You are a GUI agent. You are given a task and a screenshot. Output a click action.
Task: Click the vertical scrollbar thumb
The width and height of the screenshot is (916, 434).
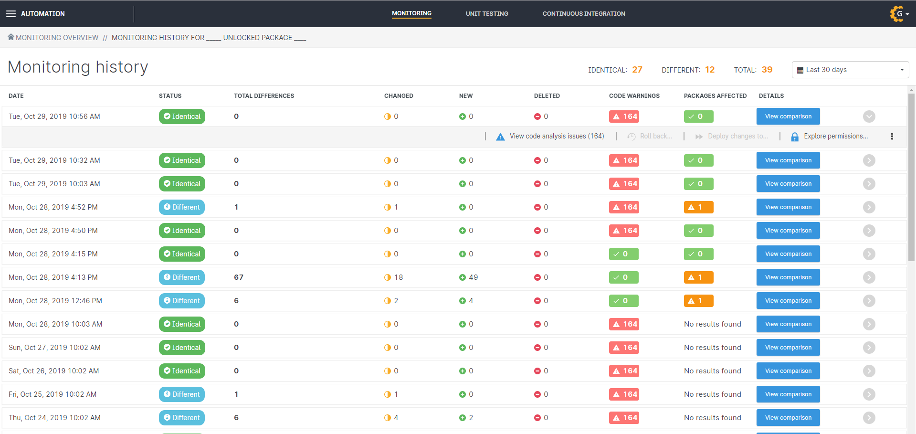click(911, 177)
